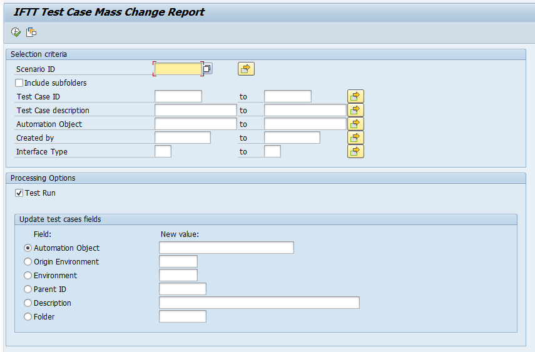The width and height of the screenshot is (535, 352).
Task: Select the Description radio button
Action: [x=28, y=303]
